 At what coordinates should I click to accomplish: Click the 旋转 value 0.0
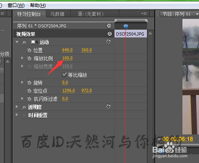(x=65, y=82)
